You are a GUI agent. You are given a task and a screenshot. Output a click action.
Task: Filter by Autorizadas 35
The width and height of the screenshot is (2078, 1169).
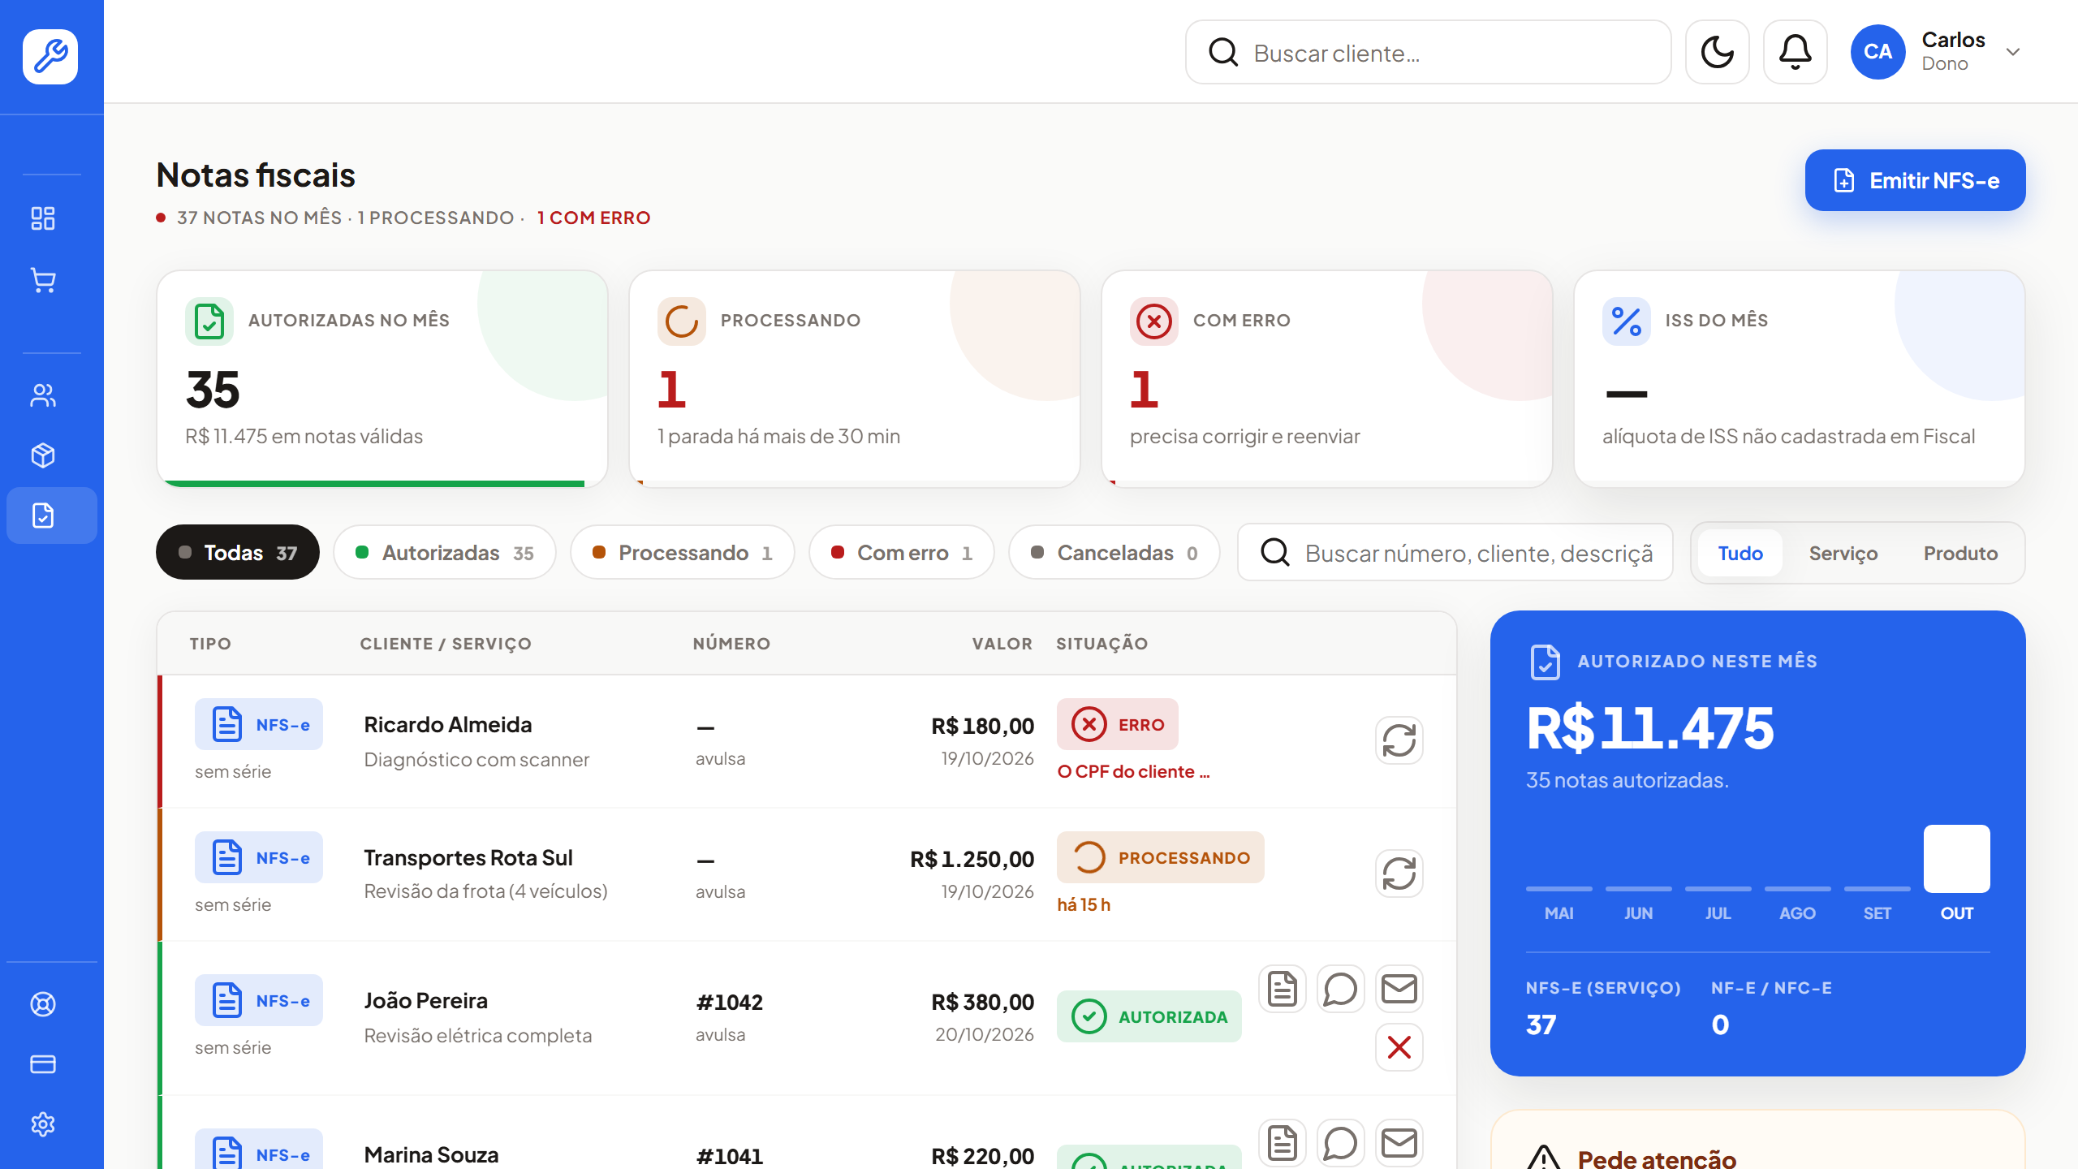point(445,552)
